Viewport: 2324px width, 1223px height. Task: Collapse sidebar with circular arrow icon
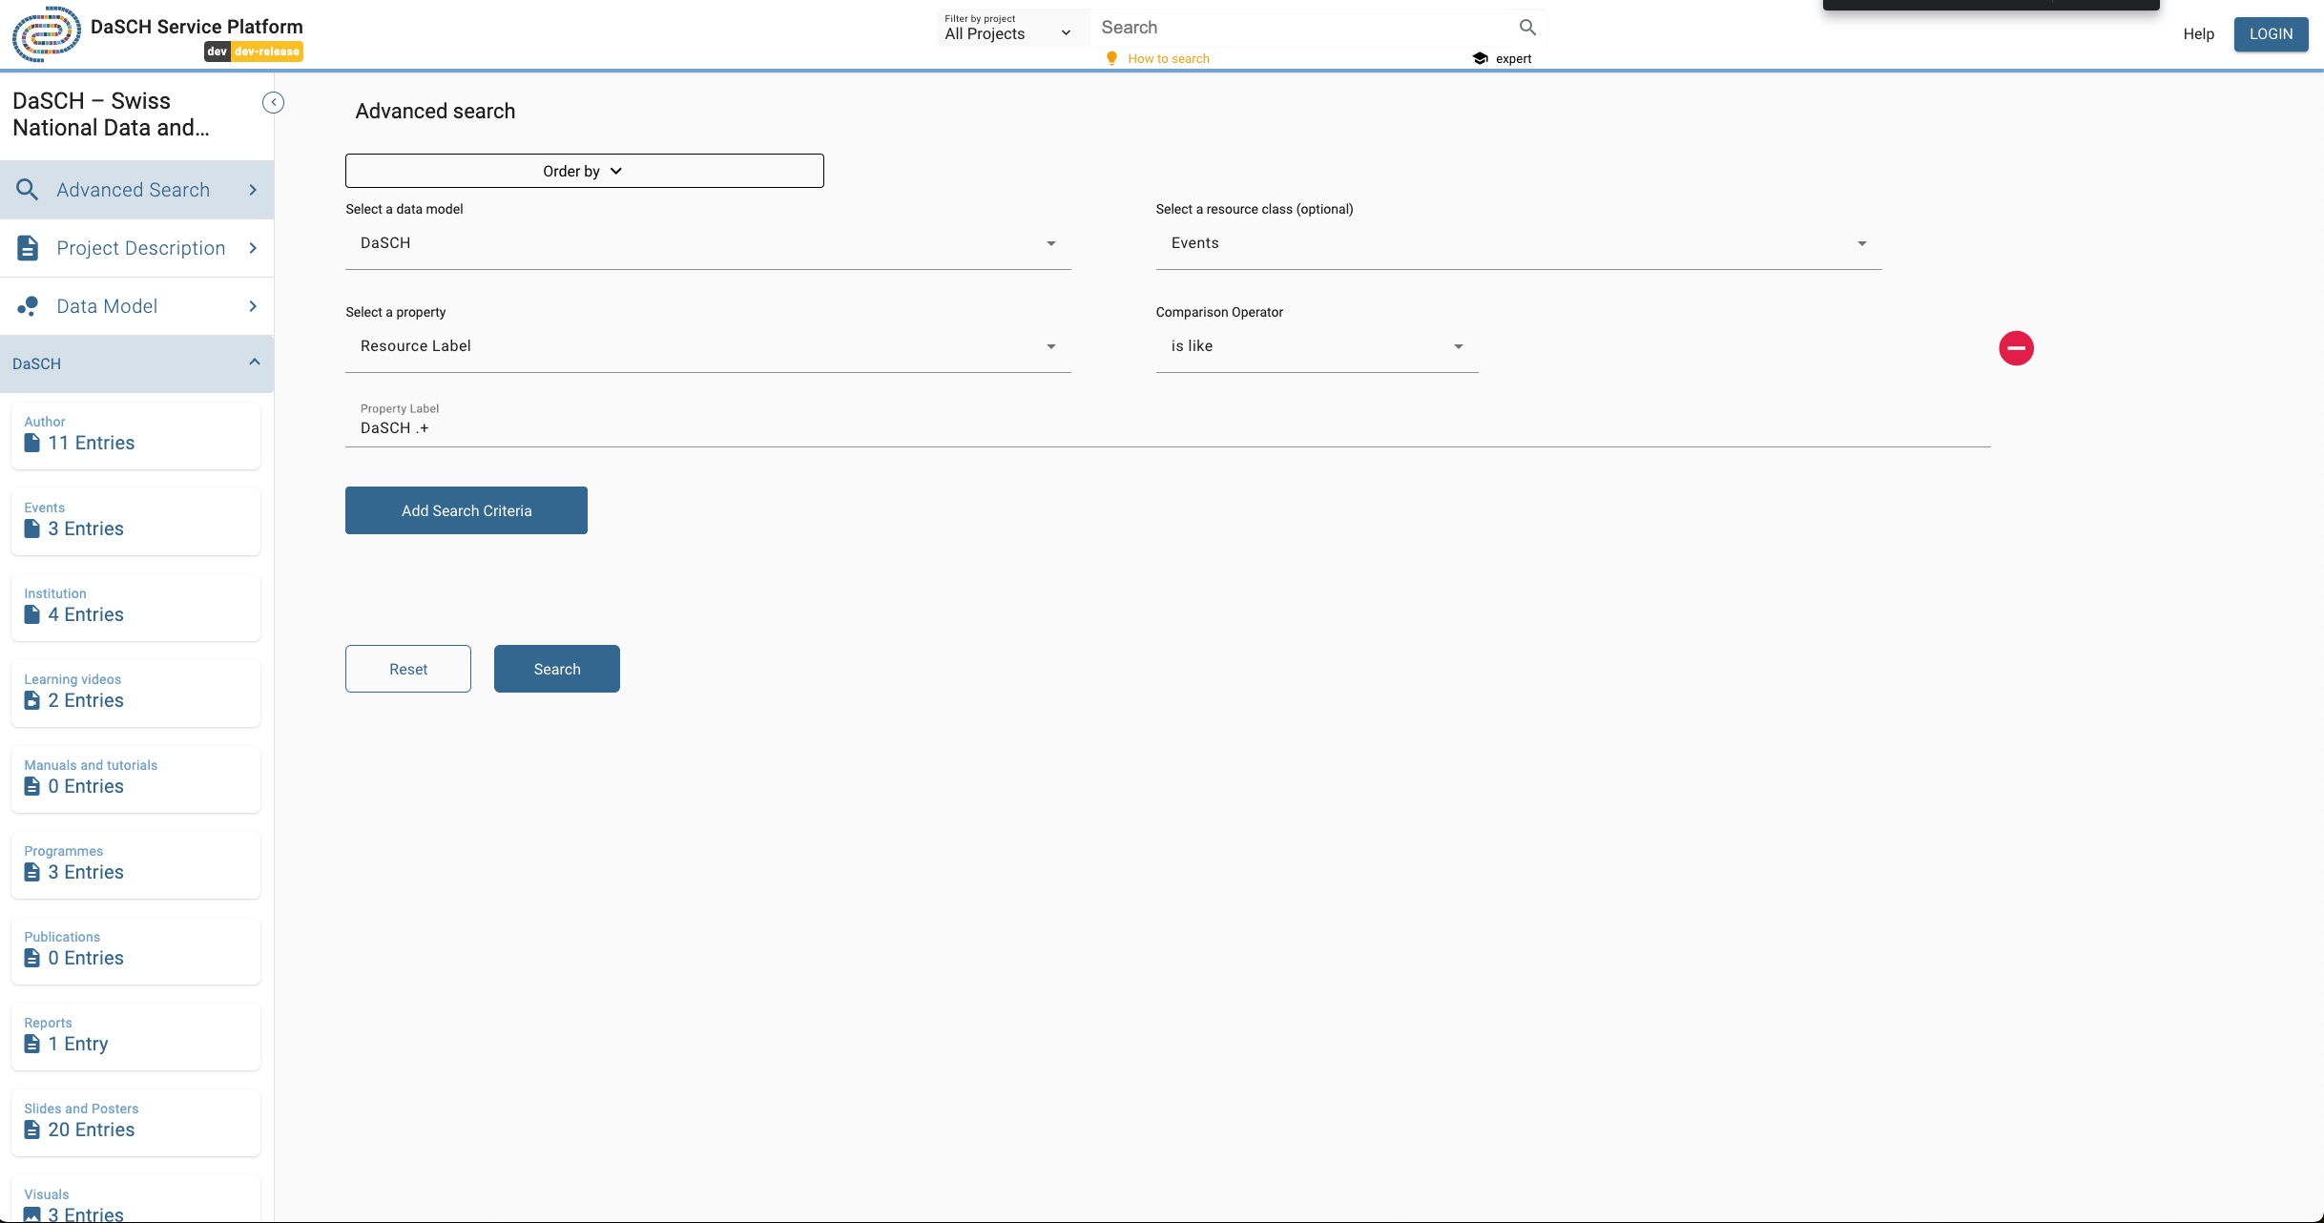pyautogui.click(x=273, y=103)
